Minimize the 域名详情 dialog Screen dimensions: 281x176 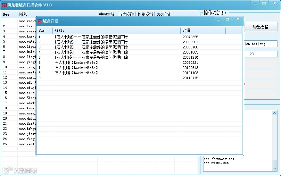[x=219, y=19]
